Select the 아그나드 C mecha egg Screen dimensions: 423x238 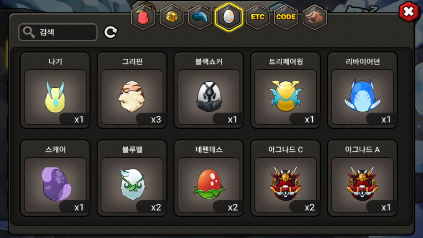point(286,178)
